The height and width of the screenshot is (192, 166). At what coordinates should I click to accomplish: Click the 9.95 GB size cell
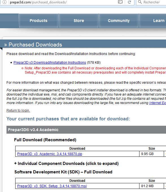point(152,154)
